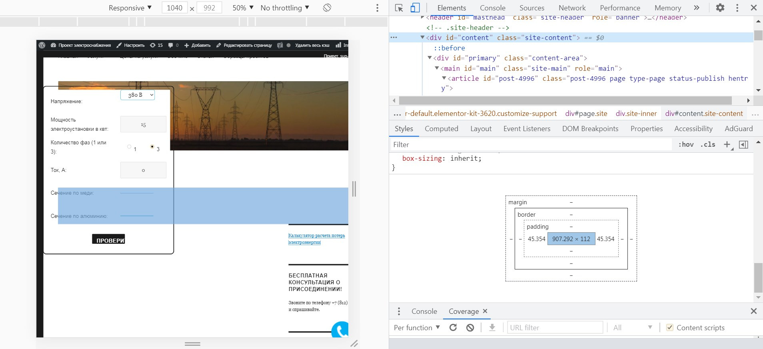The width and height of the screenshot is (763, 349).
Task: Activate the inspect element picker icon
Action: pyautogui.click(x=399, y=8)
